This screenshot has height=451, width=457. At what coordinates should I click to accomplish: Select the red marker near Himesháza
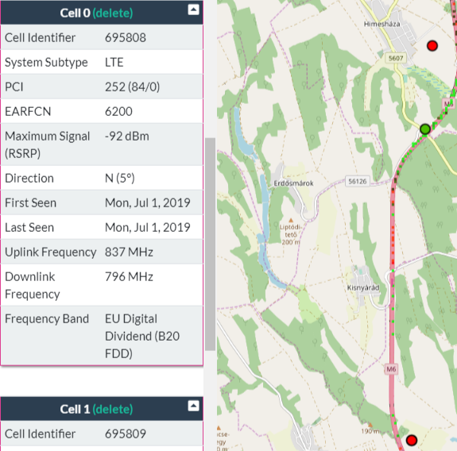coord(432,46)
